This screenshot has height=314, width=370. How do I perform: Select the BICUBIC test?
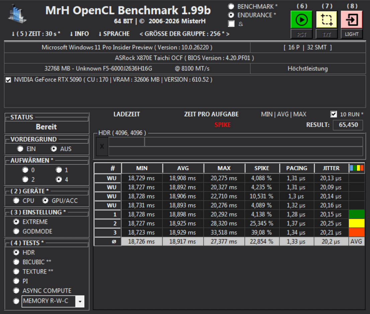(16, 262)
